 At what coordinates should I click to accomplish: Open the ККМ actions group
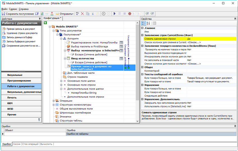tap(21, 103)
